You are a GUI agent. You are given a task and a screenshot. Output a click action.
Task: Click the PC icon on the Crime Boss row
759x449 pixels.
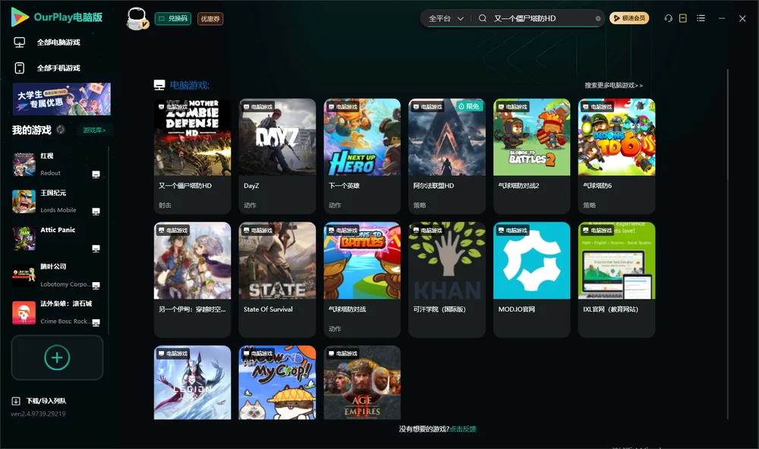click(x=96, y=322)
